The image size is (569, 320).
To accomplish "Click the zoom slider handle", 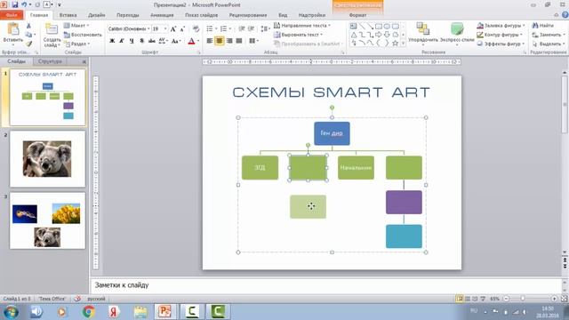I will pyautogui.click(x=523, y=299).
